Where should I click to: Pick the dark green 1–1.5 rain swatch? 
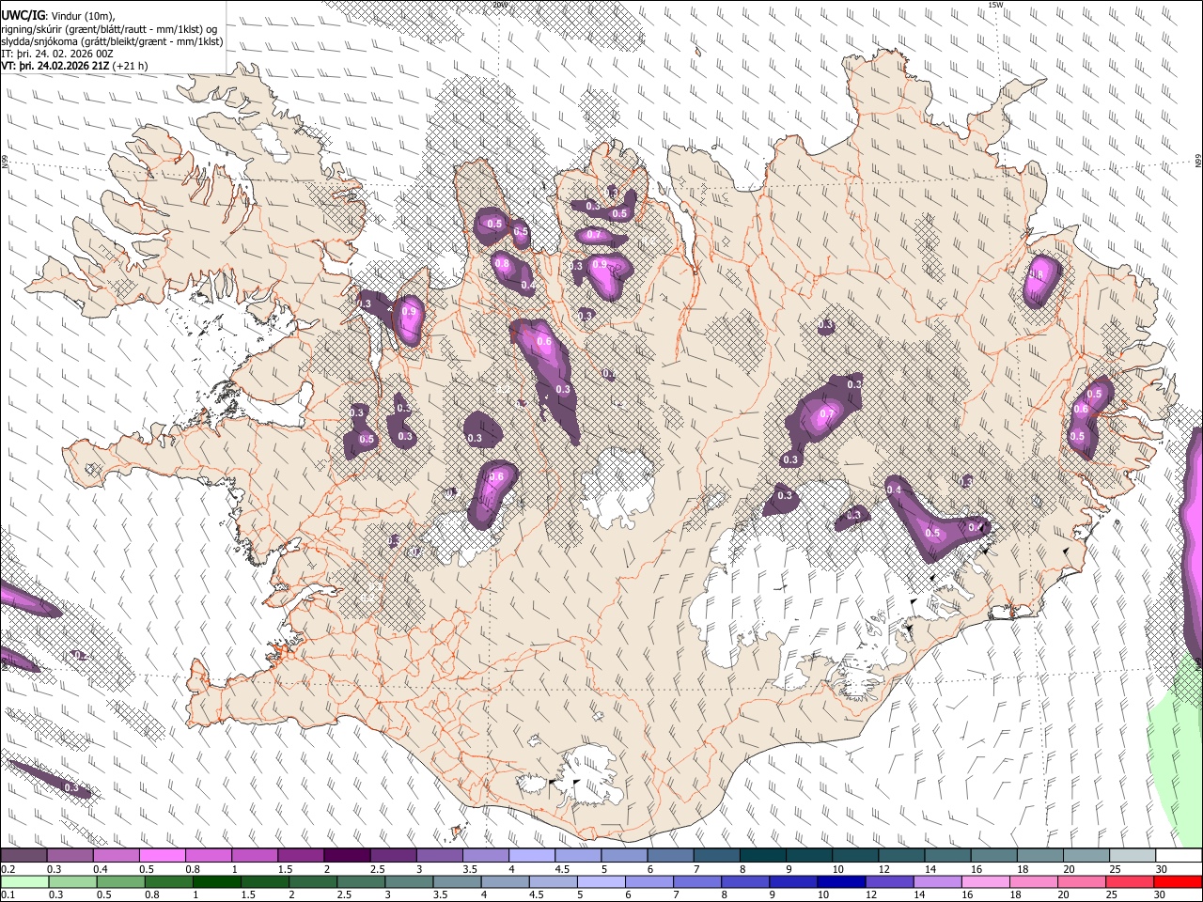pos(216,881)
